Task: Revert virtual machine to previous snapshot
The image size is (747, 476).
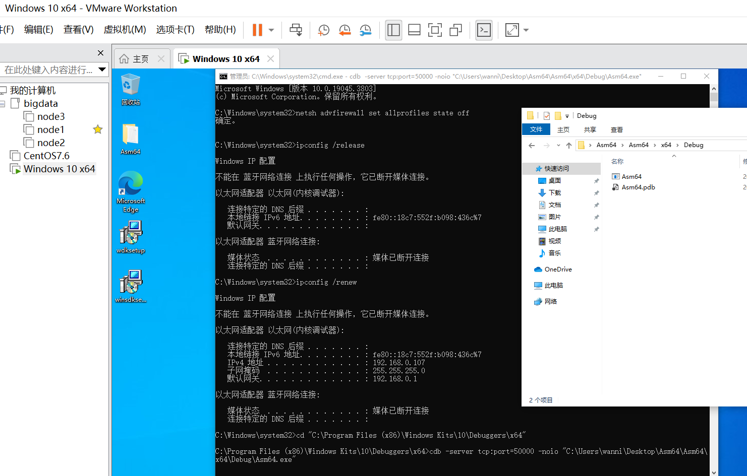Action: coord(345,30)
